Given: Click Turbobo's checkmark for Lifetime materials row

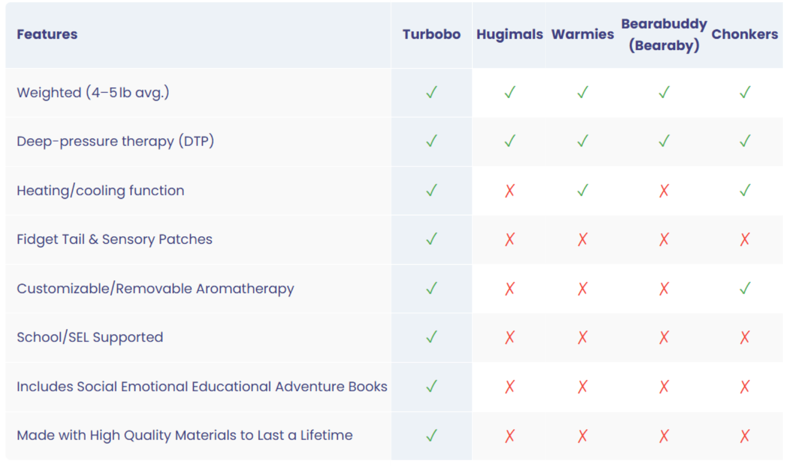Looking at the screenshot, I should 432,436.
